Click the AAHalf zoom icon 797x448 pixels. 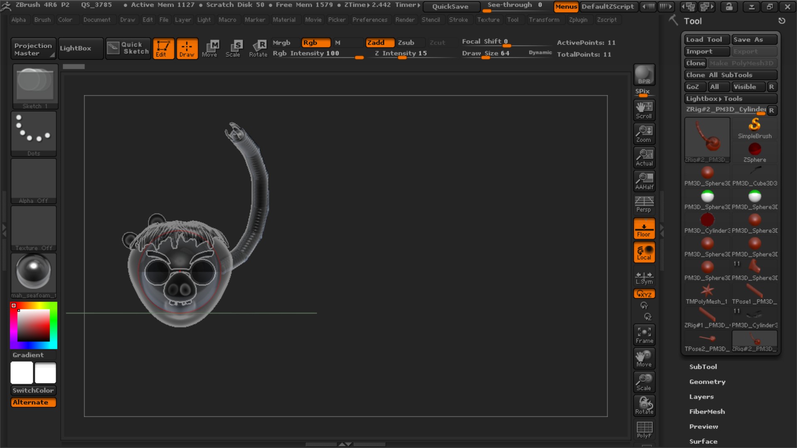[x=644, y=181]
